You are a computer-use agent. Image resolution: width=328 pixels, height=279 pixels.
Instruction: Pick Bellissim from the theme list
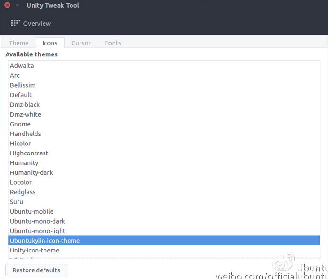pyautogui.click(x=23, y=85)
